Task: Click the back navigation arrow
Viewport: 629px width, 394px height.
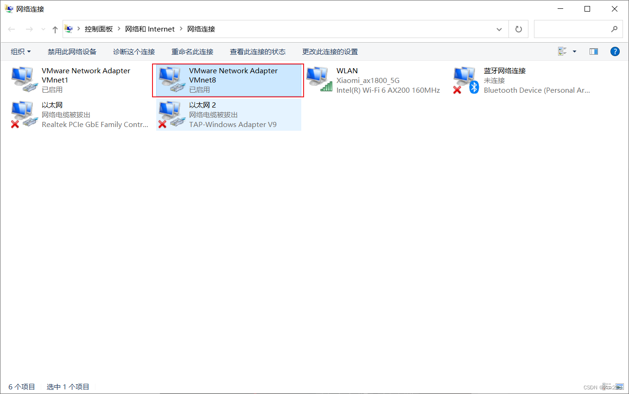Action: [11, 29]
